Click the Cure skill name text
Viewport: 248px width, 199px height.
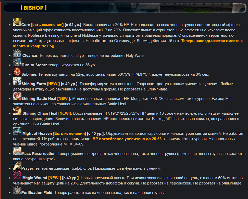point(26,25)
